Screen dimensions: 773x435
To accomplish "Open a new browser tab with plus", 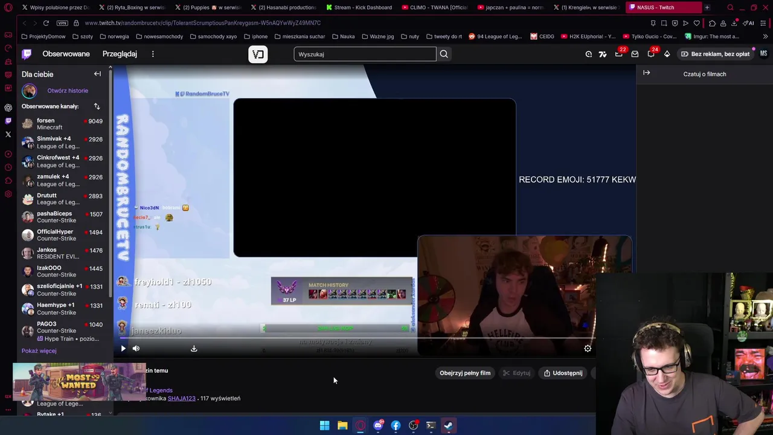I will click(x=707, y=7).
